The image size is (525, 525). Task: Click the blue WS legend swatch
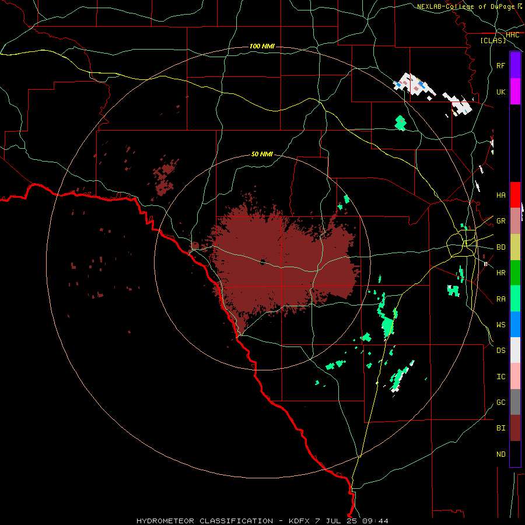point(515,324)
